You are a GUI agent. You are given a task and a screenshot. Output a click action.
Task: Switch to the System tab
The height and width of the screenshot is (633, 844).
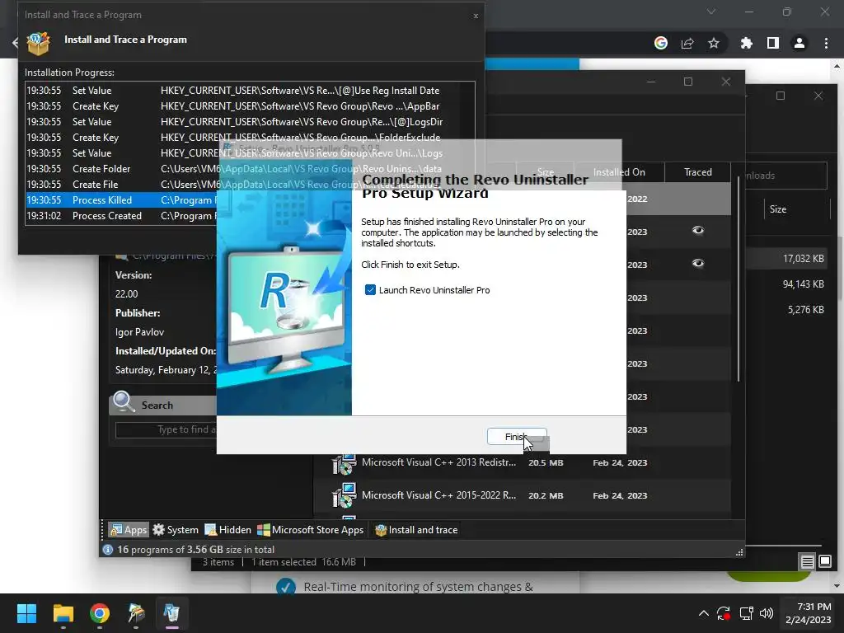(x=176, y=530)
